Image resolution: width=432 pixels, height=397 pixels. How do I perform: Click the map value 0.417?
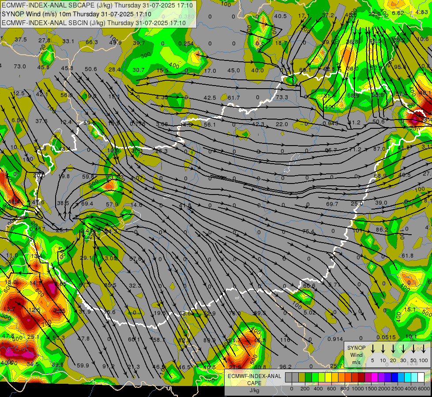38,229
